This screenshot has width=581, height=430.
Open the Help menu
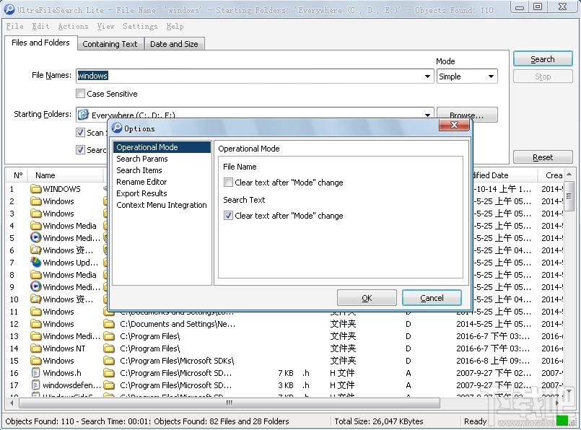[x=175, y=26]
